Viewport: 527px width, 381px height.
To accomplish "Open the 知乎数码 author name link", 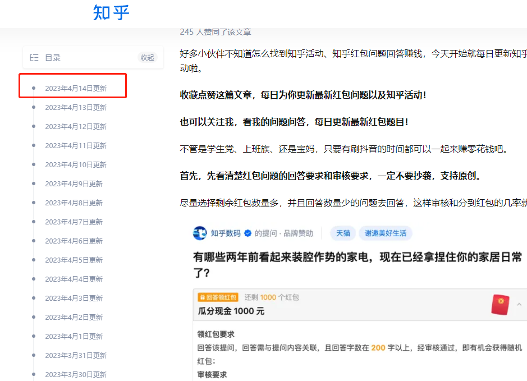I will pos(226,233).
